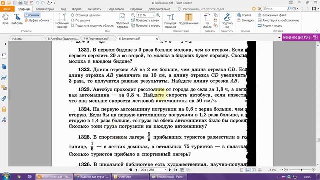Screen dimensions: 320x180
Task: Activate the Snapshot (Снимок) tool
Action: pos(32,15)
